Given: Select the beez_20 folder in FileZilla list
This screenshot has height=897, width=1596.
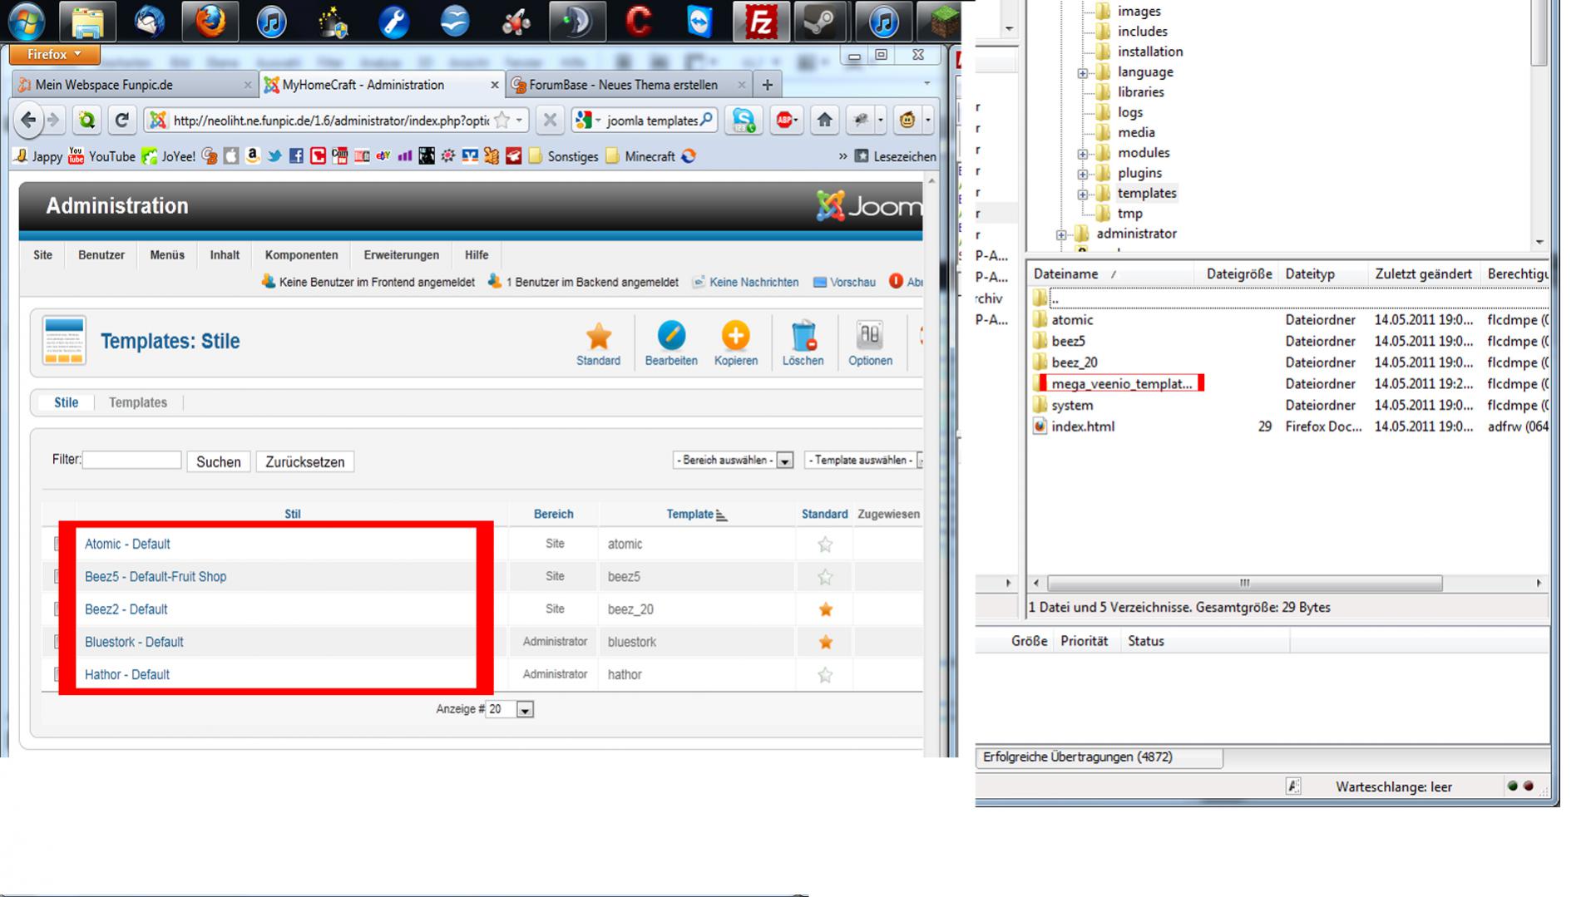Looking at the screenshot, I should click(1074, 362).
